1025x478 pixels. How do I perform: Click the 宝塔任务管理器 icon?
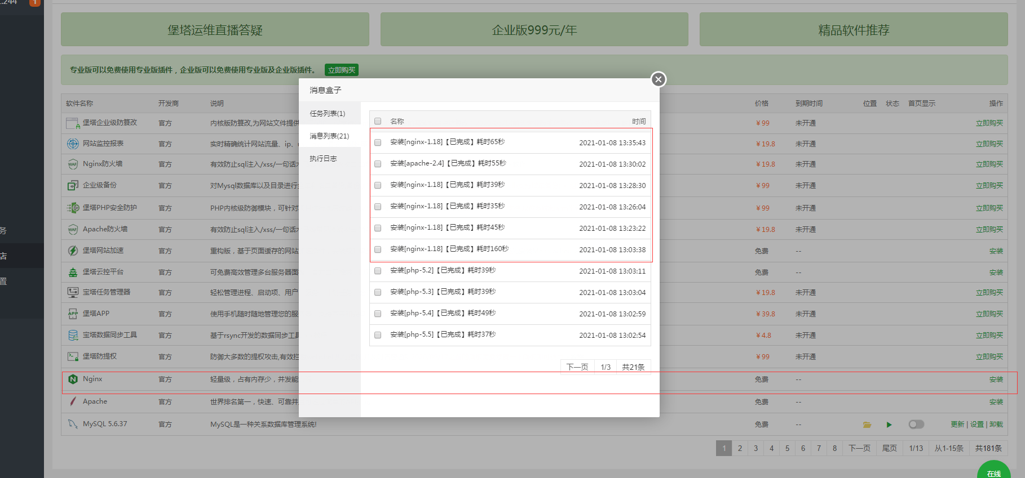point(73,292)
